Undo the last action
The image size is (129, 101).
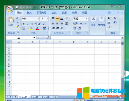pos(21,8)
